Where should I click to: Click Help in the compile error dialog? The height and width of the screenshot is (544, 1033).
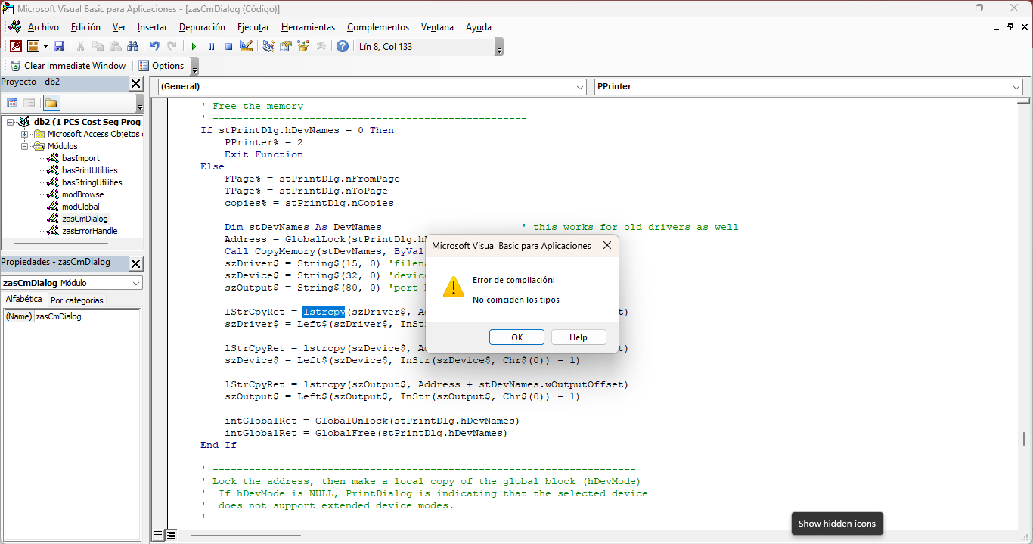[579, 337]
